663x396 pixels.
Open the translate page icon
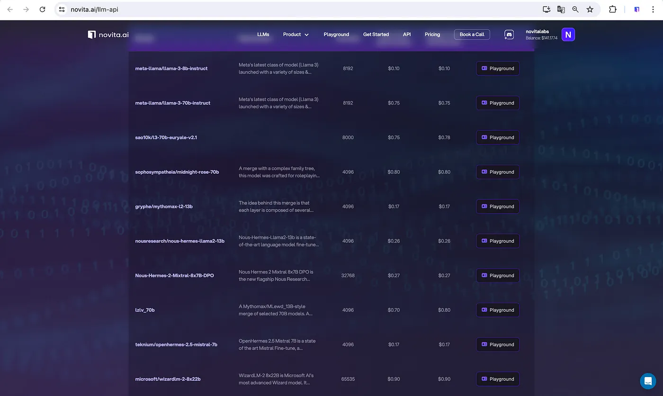tap(561, 9)
